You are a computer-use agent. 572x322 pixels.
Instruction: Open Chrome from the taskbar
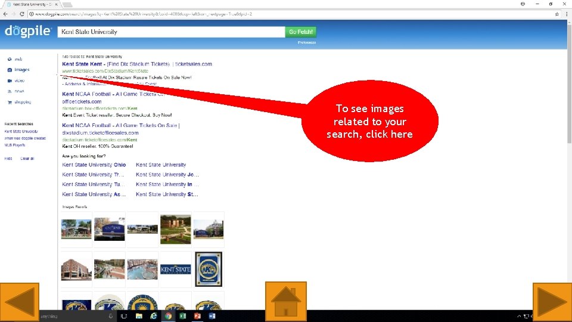point(168,316)
